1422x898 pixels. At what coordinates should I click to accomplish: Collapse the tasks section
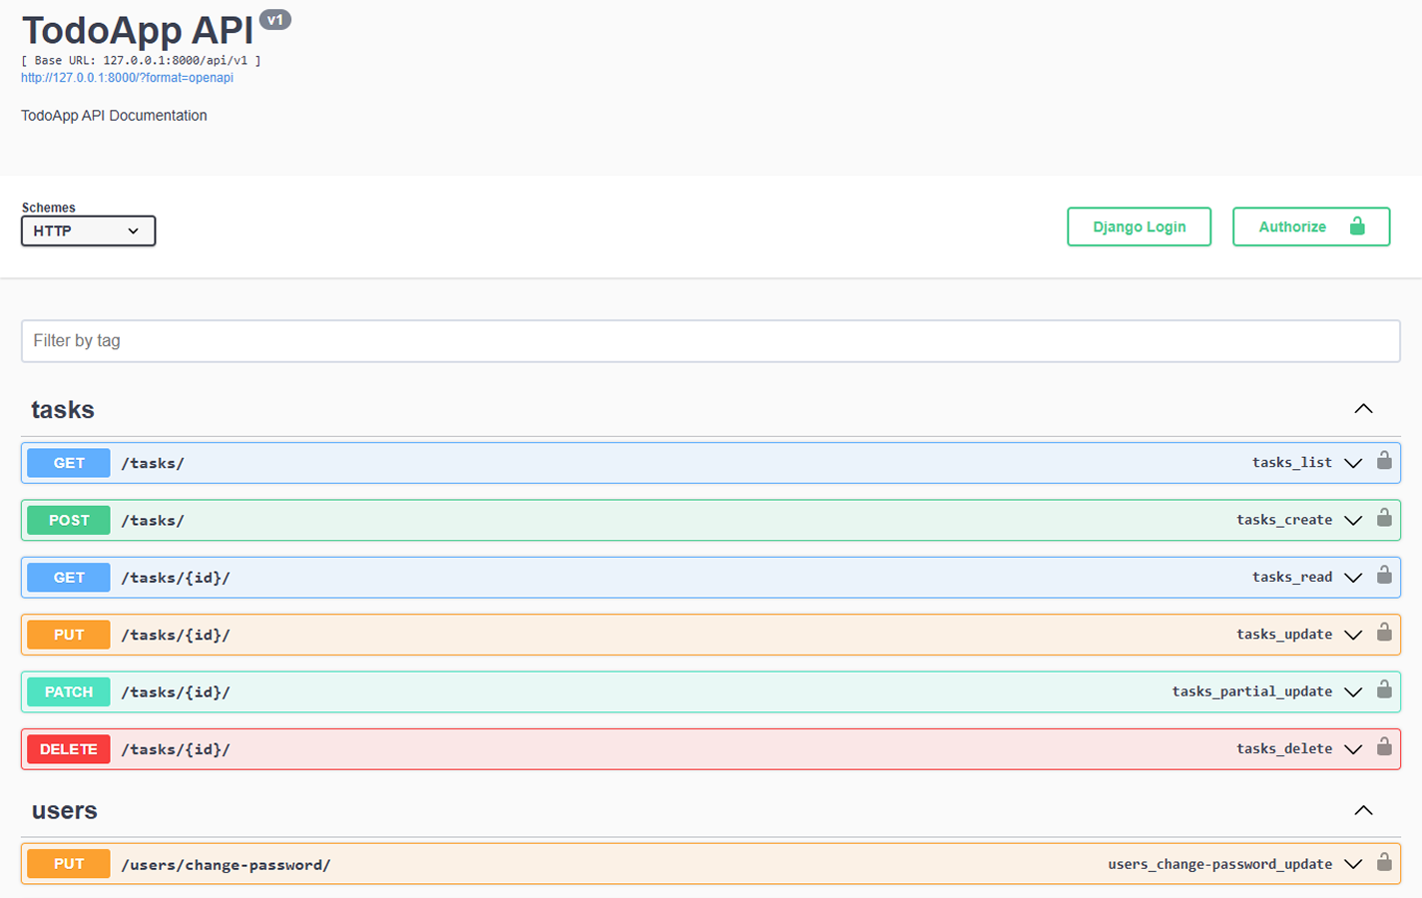[x=1363, y=408]
